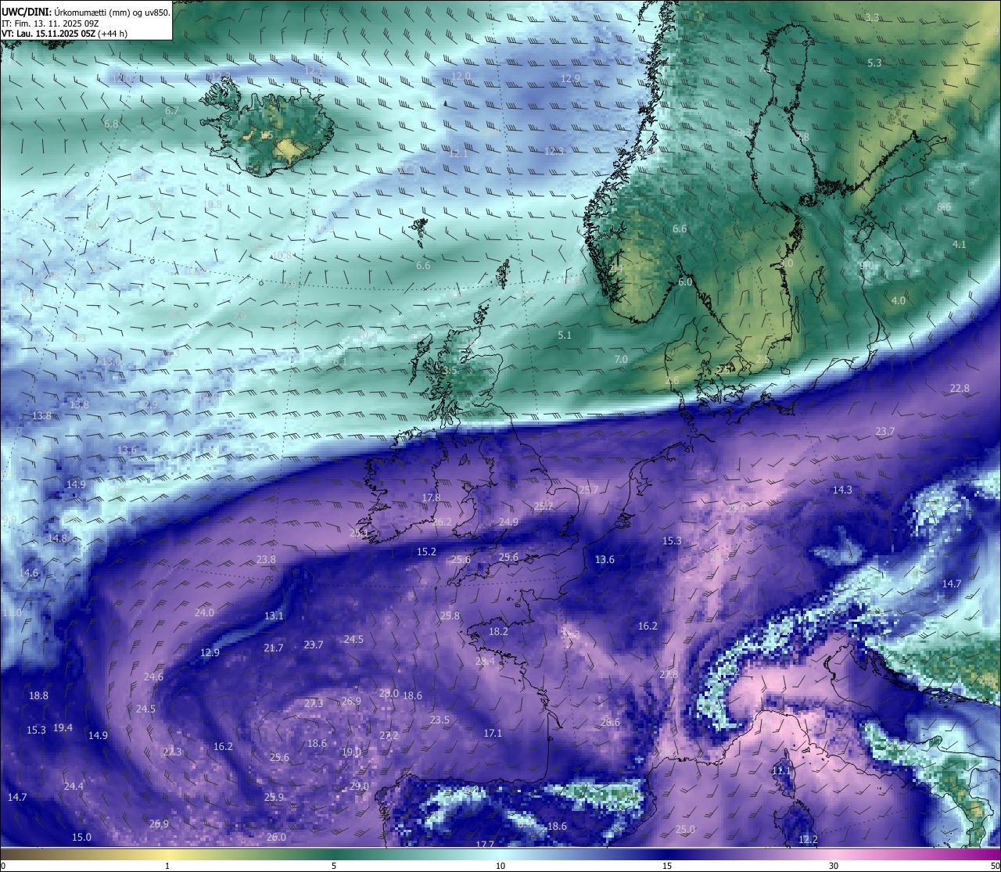The width and height of the screenshot is (1001, 872).
Task: Click the 15.2 value on the map
Action: [426, 551]
